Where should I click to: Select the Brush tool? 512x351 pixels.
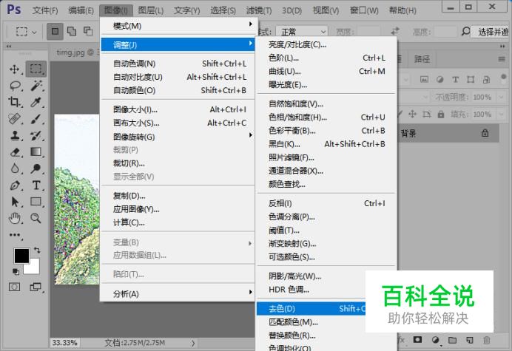[x=36, y=119]
